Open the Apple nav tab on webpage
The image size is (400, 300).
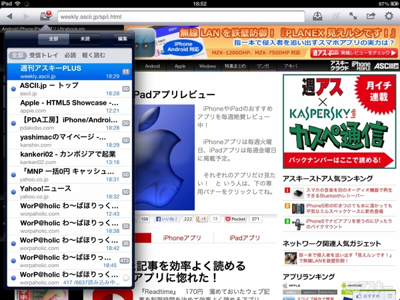pyautogui.click(x=180, y=66)
